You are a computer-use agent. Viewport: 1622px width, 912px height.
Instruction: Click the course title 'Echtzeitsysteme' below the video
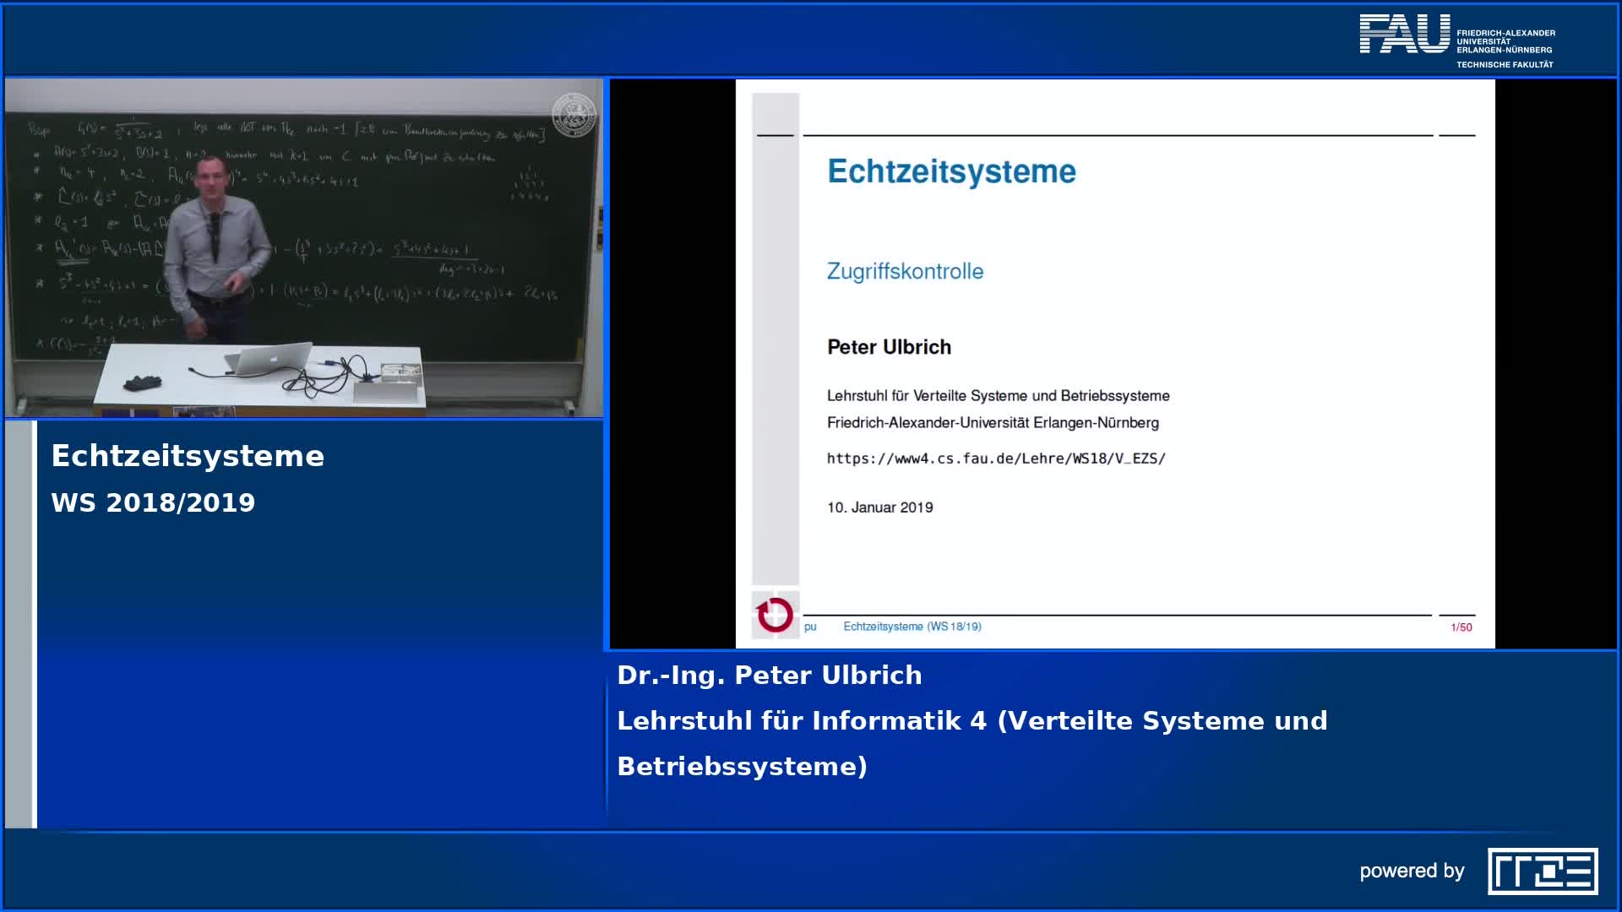[x=188, y=456]
